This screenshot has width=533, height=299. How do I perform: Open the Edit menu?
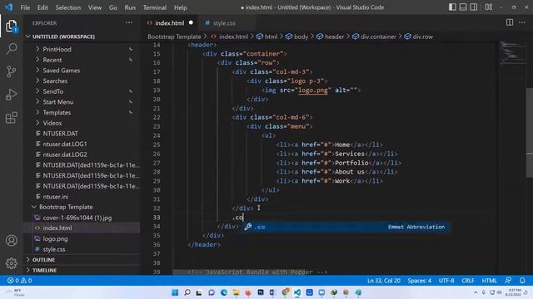coord(42,7)
